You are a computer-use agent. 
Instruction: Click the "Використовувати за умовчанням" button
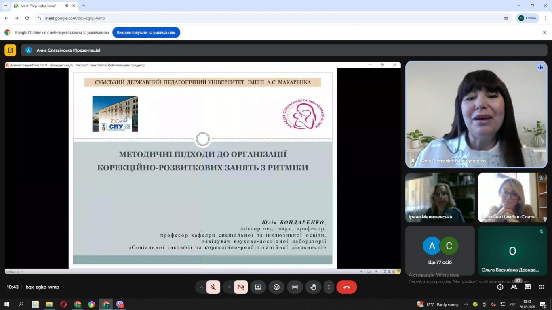pyautogui.click(x=146, y=33)
